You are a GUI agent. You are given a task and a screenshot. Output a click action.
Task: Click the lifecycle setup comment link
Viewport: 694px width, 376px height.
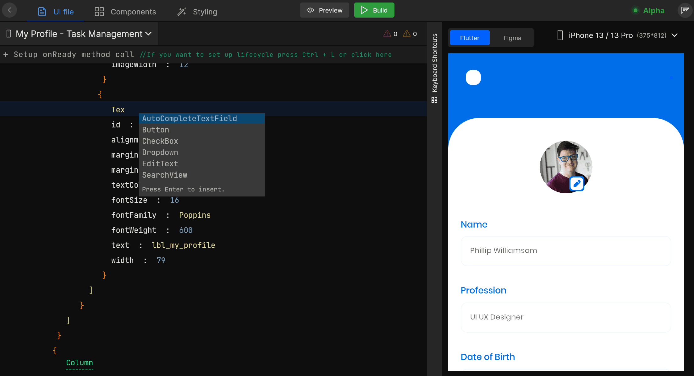click(266, 55)
